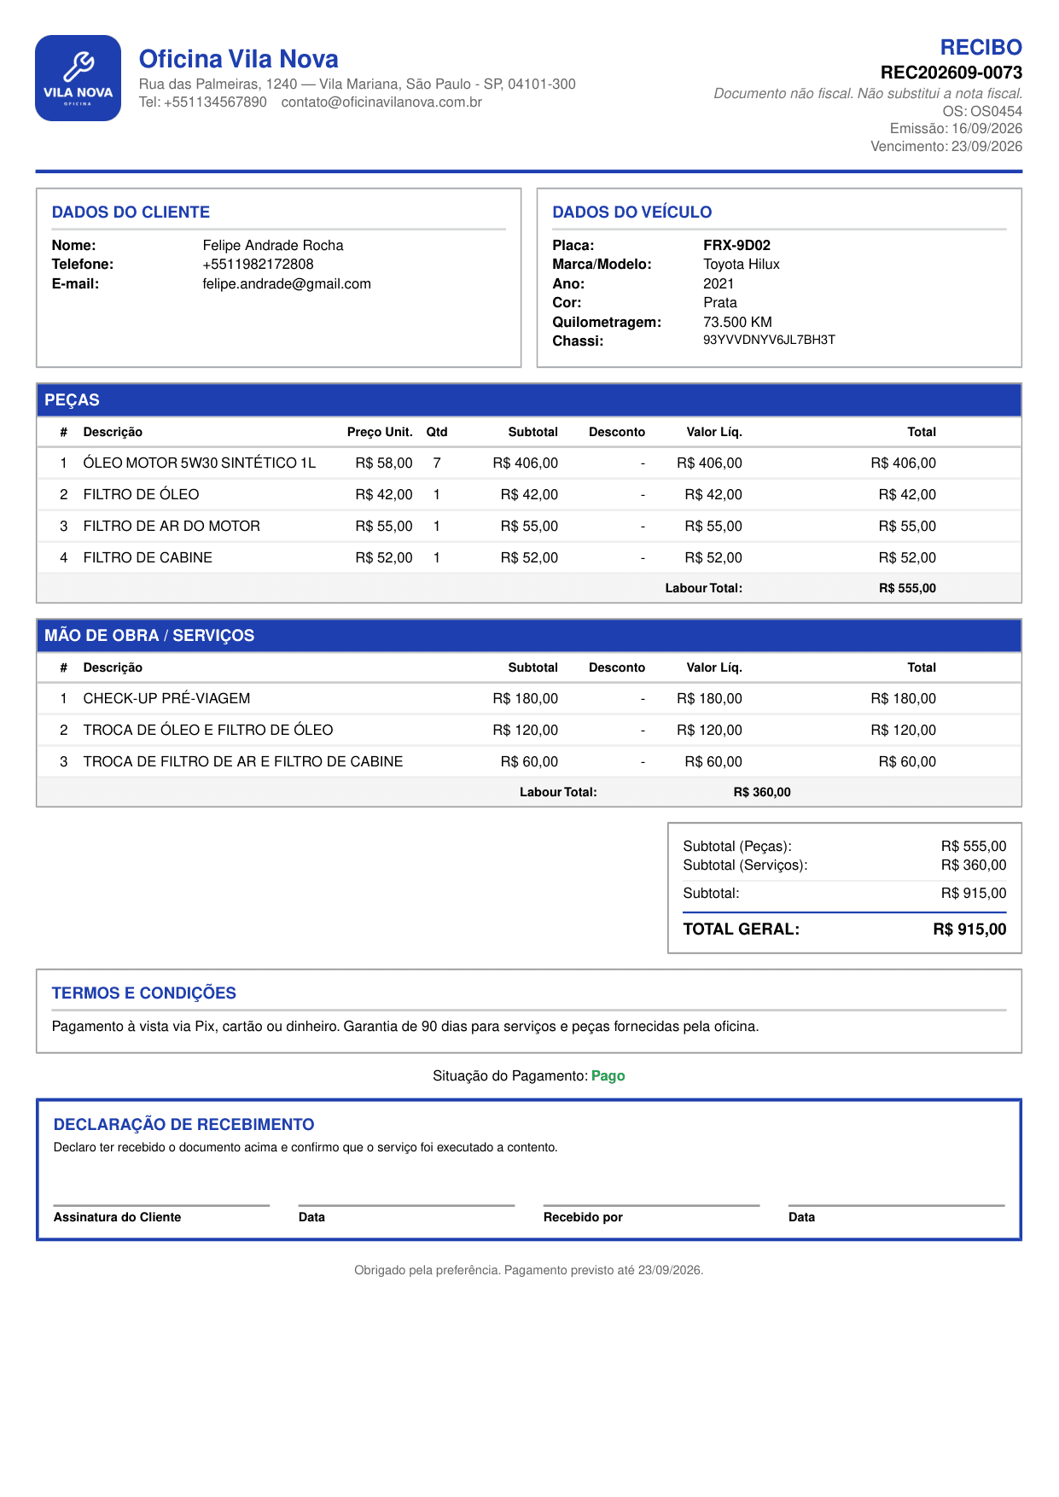Click FILTRO DE AR DO MOTOR row

click(x=529, y=526)
